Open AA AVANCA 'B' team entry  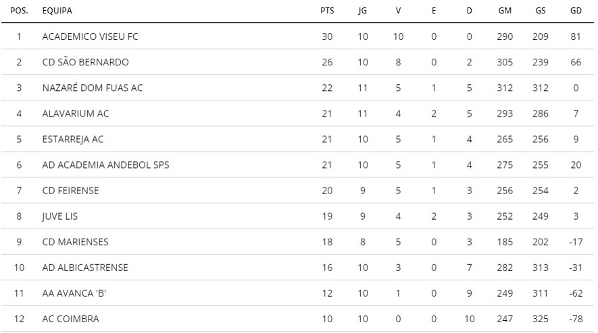pos(74,293)
